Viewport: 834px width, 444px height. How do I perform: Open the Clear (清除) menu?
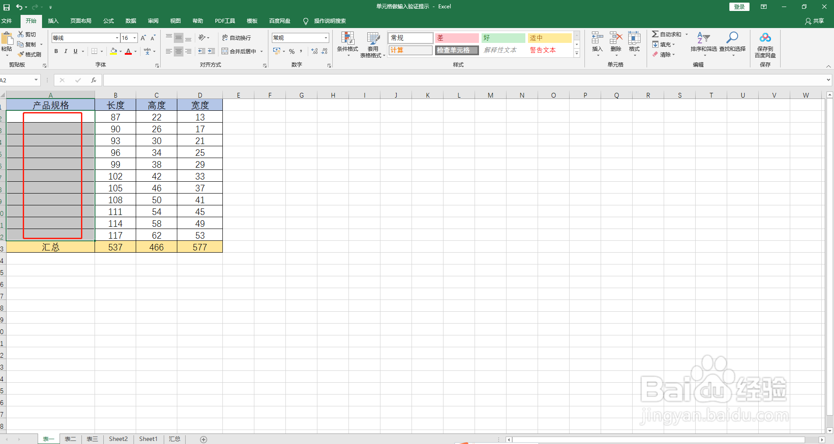663,54
